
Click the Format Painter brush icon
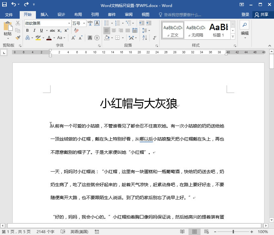click(18, 37)
